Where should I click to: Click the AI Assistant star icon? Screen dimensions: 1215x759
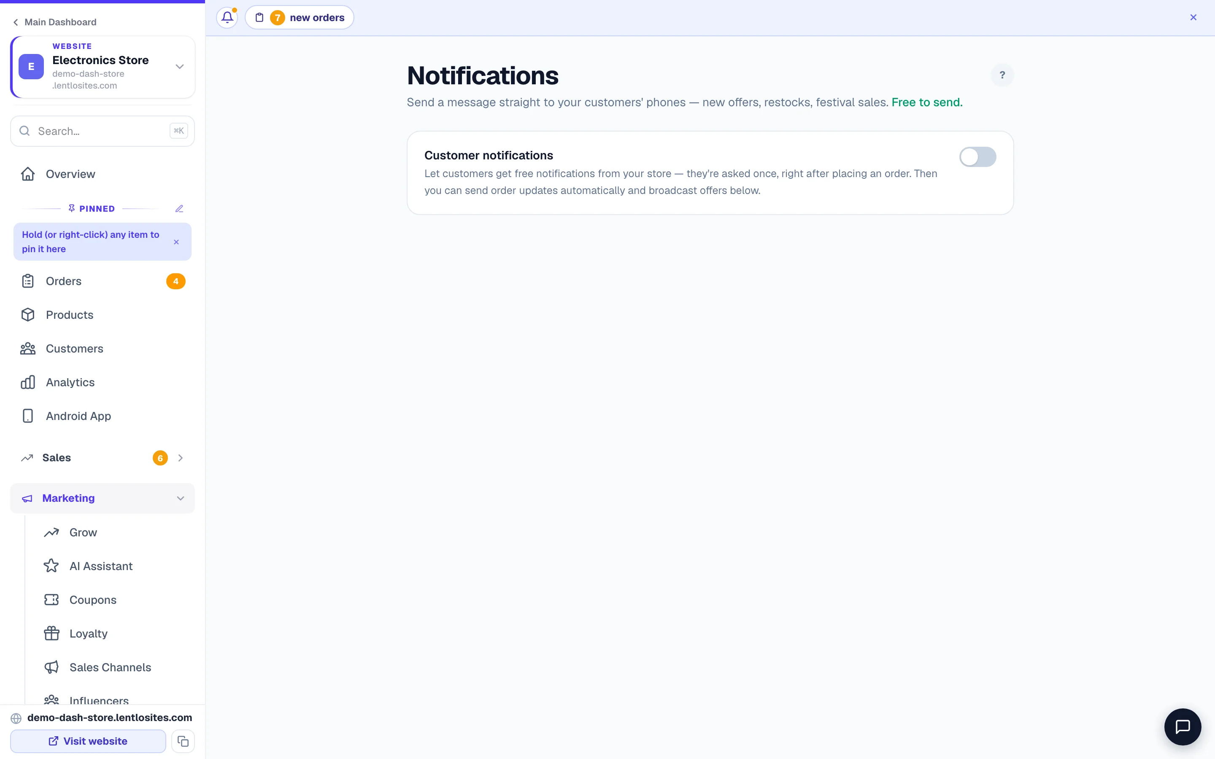[x=51, y=566]
